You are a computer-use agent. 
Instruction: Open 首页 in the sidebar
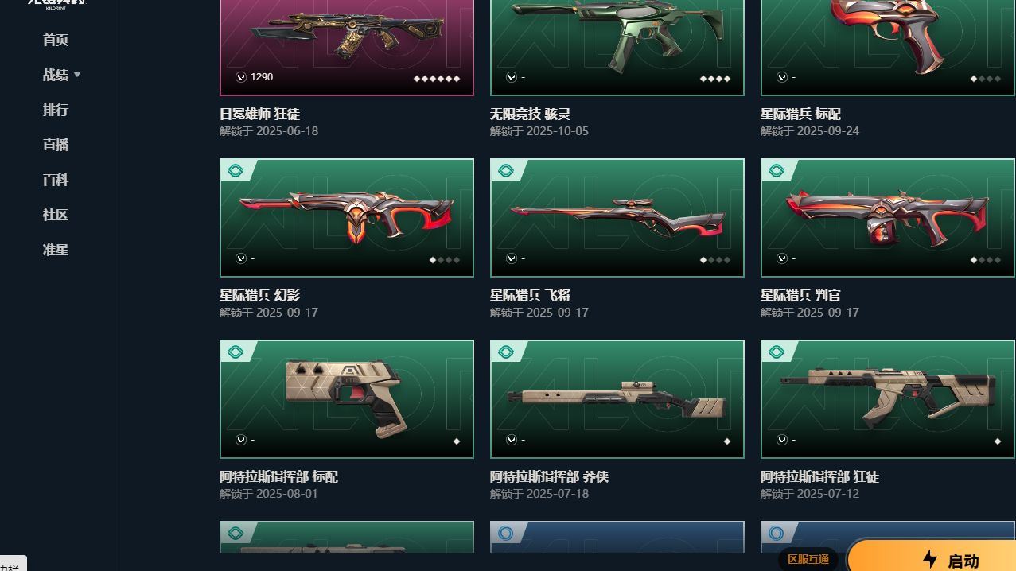click(56, 40)
